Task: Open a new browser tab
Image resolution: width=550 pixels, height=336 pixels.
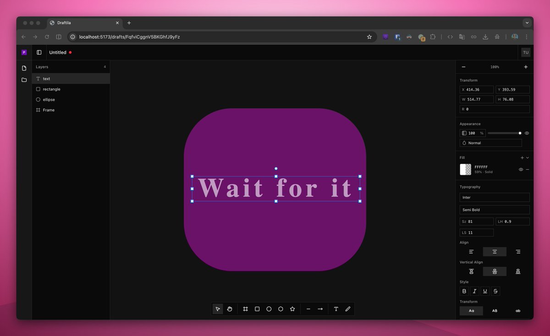Action: (x=129, y=23)
